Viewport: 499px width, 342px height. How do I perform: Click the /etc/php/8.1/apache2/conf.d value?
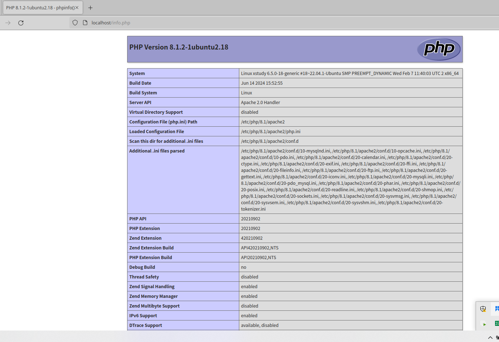tap(270, 141)
